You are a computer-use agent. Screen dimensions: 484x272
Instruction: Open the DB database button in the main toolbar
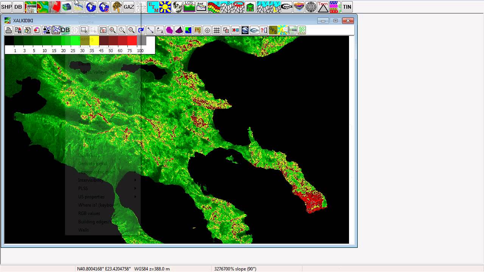click(x=18, y=7)
